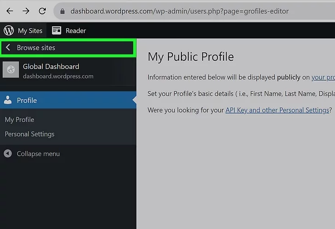
Task: Open Personal Settings submenu
Action: click(30, 134)
